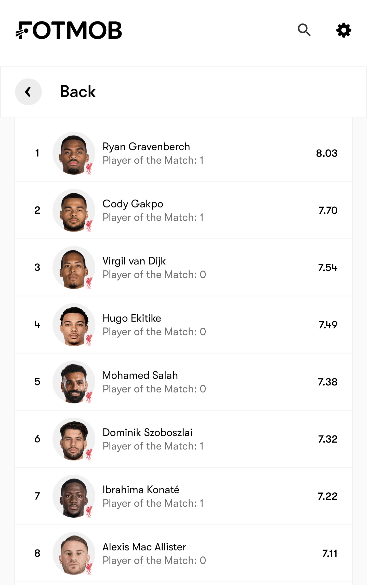This screenshot has width=367, height=585.
Task: Click the FotMob logo
Action: [69, 30]
